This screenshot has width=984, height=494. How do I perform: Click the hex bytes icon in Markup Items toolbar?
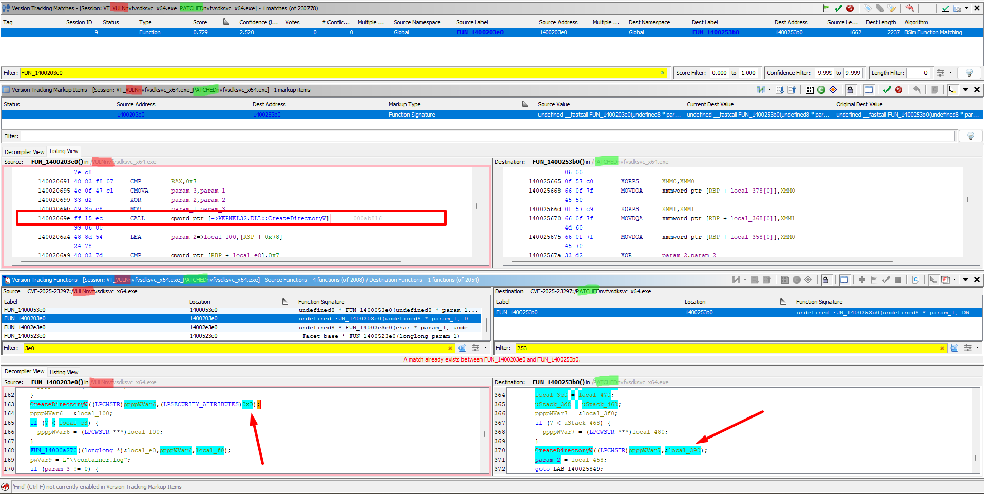coord(809,90)
